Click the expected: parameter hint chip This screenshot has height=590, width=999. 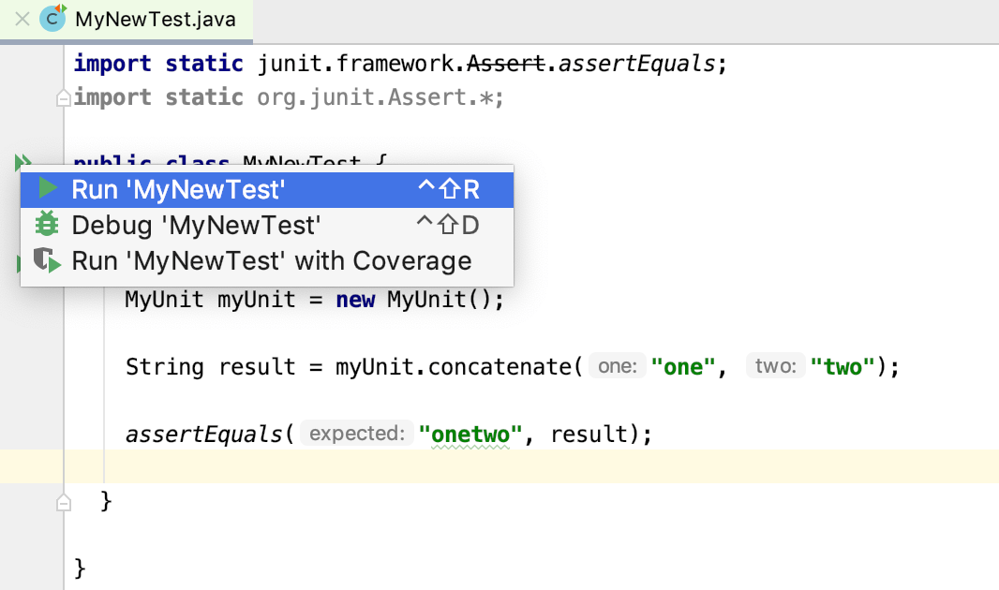click(x=356, y=434)
